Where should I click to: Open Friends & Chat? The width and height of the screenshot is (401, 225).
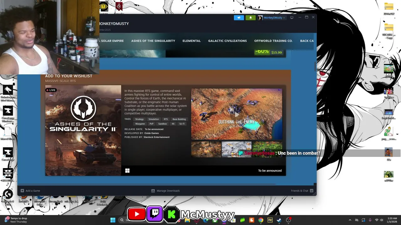302,191
